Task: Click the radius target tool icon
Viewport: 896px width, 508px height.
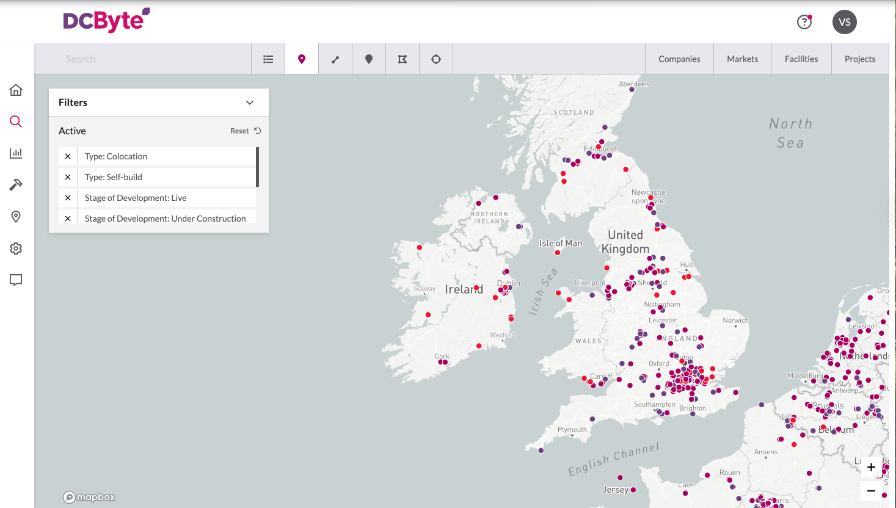Action: [x=436, y=59]
